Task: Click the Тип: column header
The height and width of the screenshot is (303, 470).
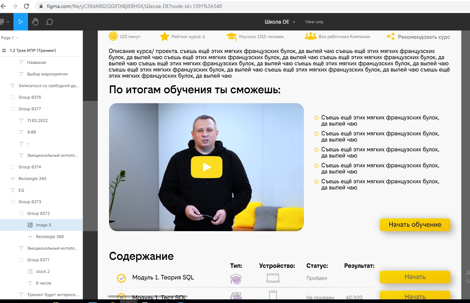Action: (236, 266)
